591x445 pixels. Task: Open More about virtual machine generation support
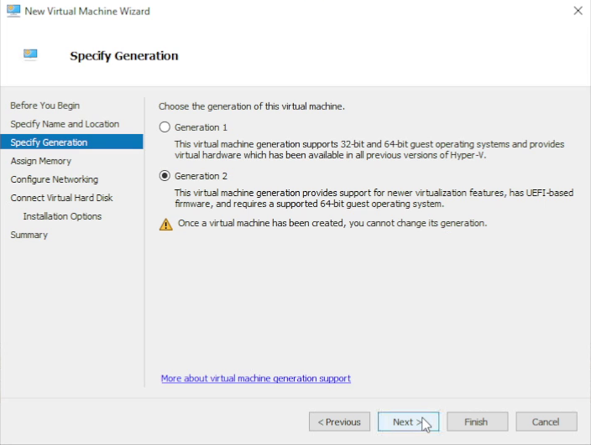[255, 379]
